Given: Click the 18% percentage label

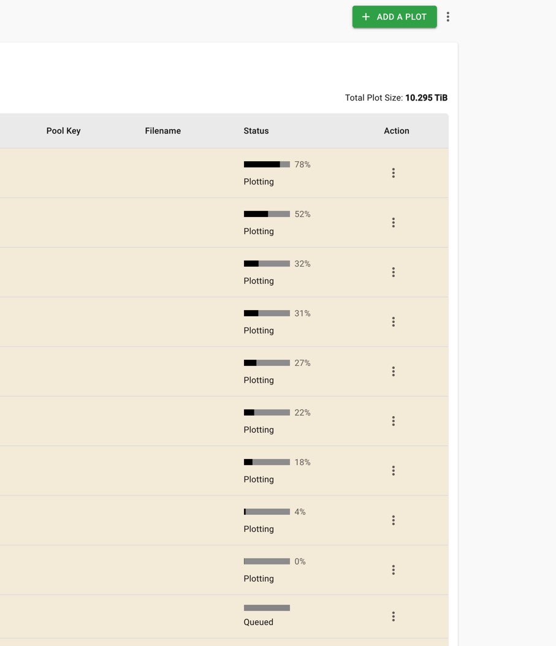Looking at the screenshot, I should coord(303,462).
